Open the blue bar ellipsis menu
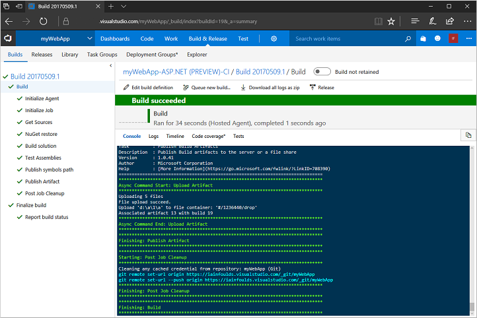 coord(469,38)
